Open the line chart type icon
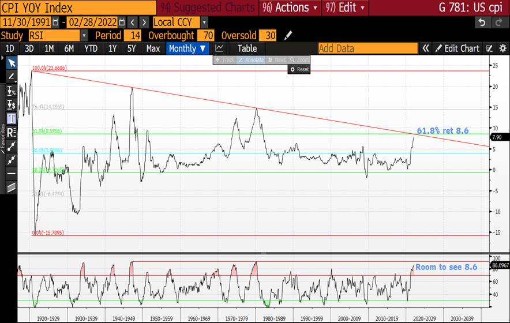Screen dimensions: 510x323 [x=219, y=48]
